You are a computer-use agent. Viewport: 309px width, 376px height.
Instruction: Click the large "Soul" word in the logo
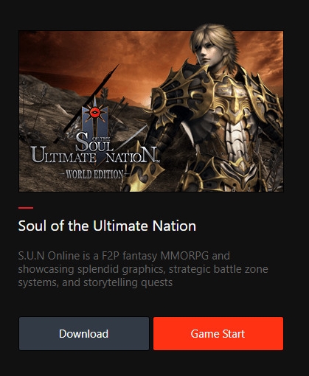pyautogui.click(x=94, y=142)
